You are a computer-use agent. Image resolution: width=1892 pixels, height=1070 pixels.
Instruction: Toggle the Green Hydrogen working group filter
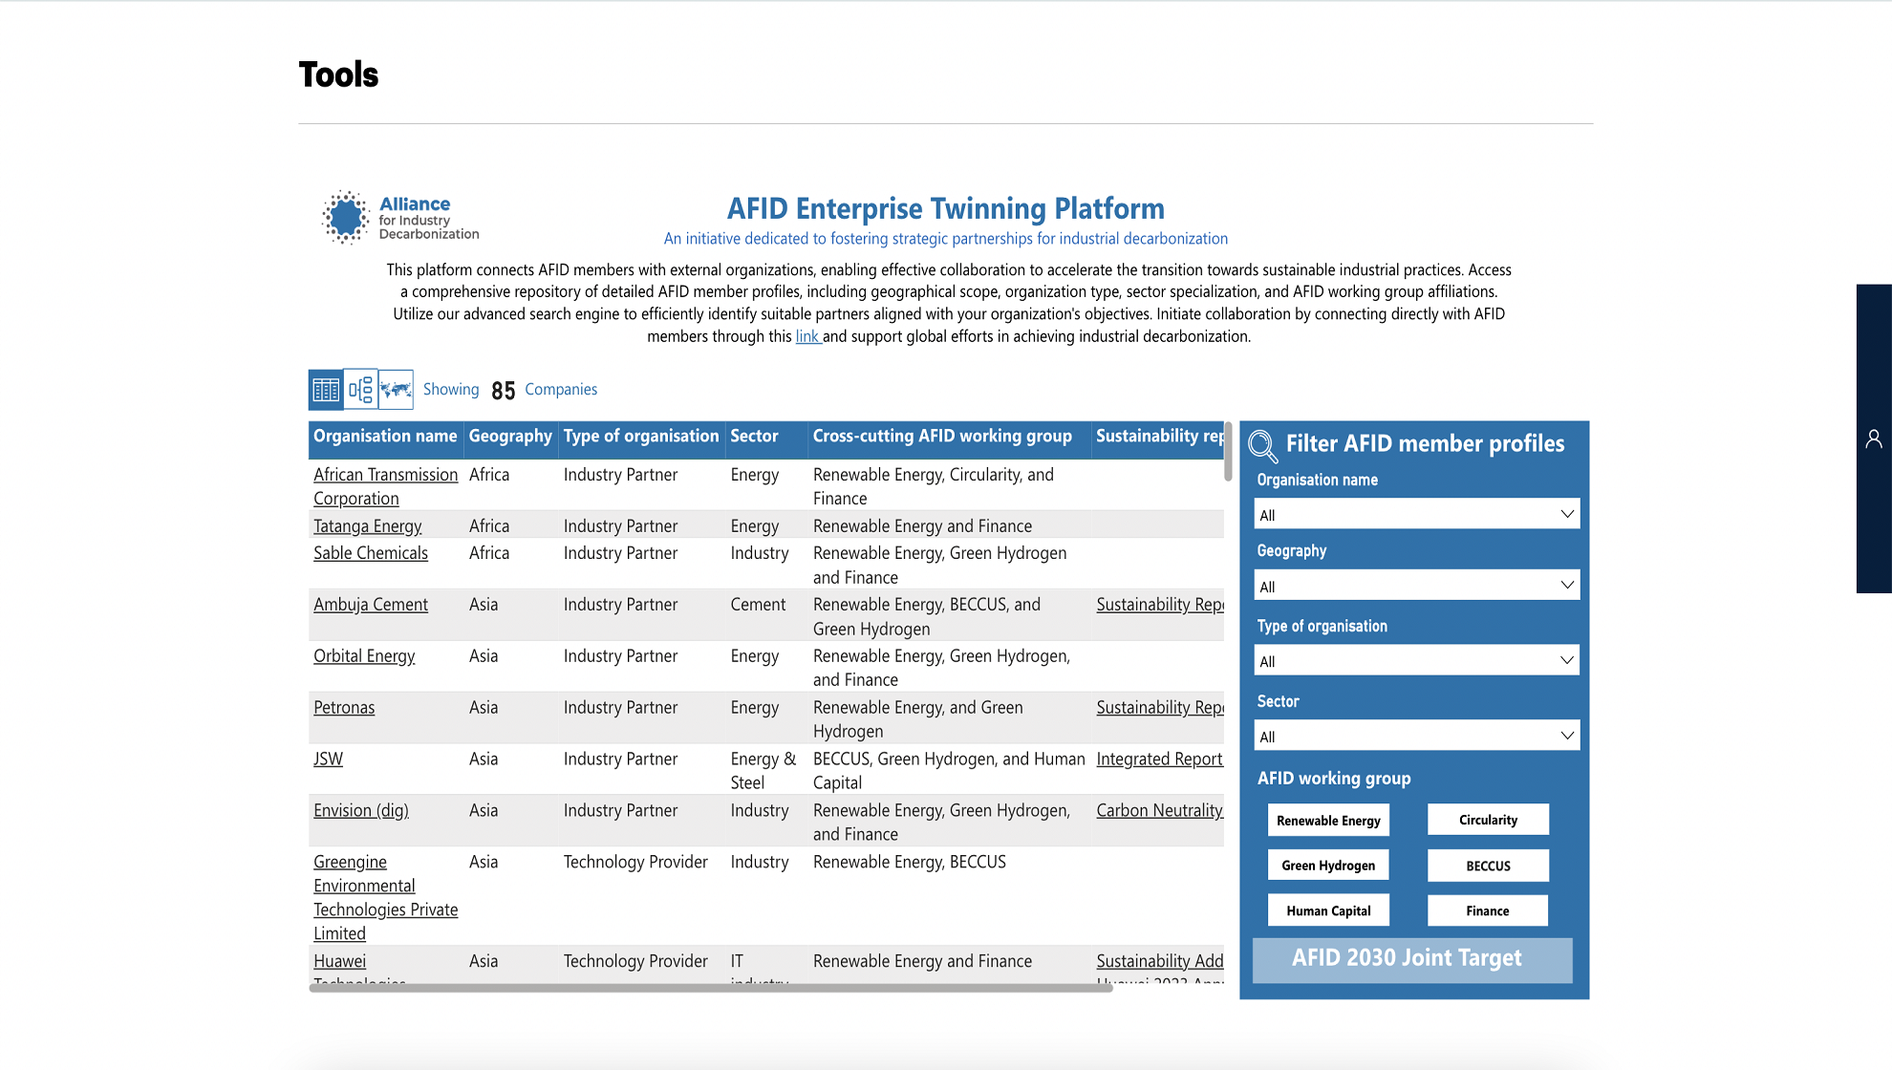point(1328,866)
